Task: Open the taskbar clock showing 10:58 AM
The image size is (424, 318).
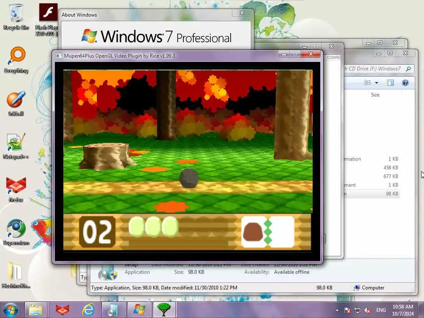Action: pos(402,310)
